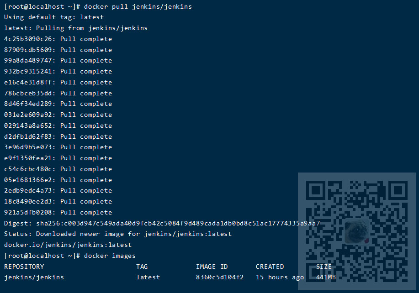Image resolution: width=419 pixels, height=293 pixels.
Task: Click the 'docker images' command text
Action: tap(110, 256)
